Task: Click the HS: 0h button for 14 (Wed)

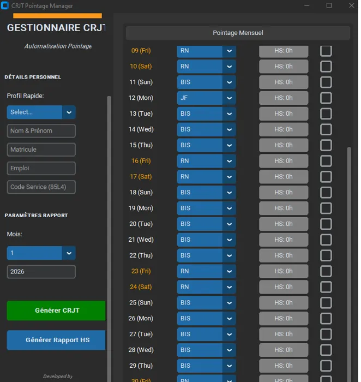Action: point(284,130)
